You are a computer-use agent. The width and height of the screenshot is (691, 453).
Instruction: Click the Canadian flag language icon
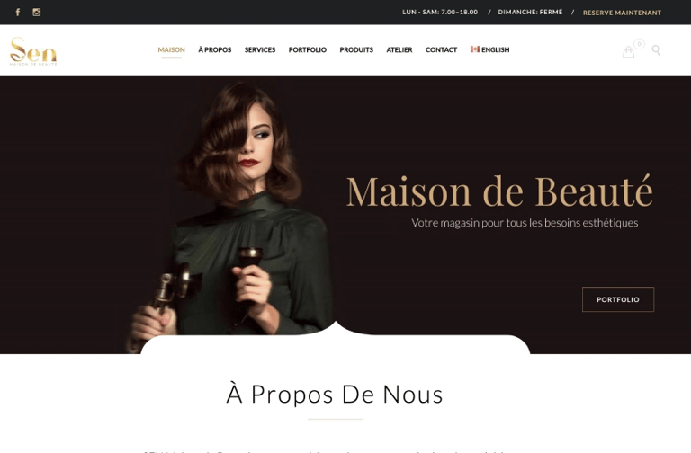tap(475, 49)
